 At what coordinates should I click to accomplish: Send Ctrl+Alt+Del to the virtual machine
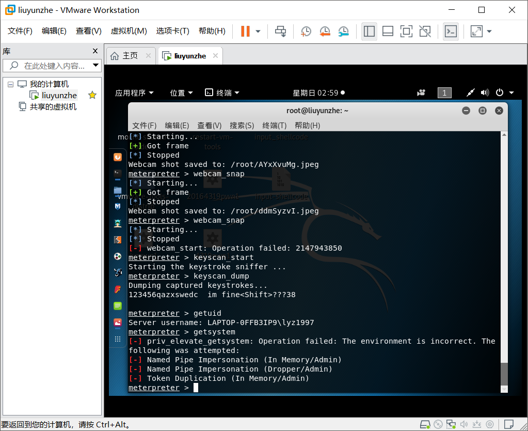coord(280,32)
